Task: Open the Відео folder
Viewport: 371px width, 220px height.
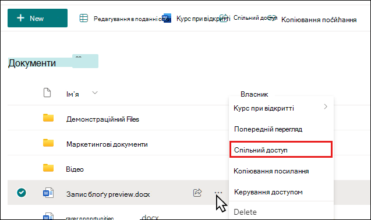Action: tap(75, 169)
